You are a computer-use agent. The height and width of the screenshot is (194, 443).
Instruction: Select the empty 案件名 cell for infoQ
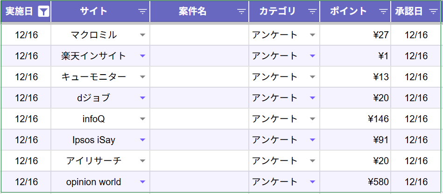(199, 119)
